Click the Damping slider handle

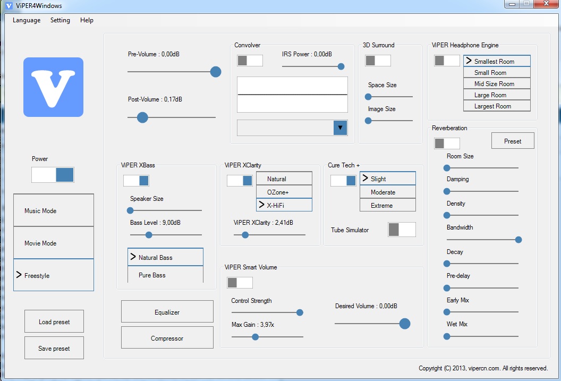447,191
